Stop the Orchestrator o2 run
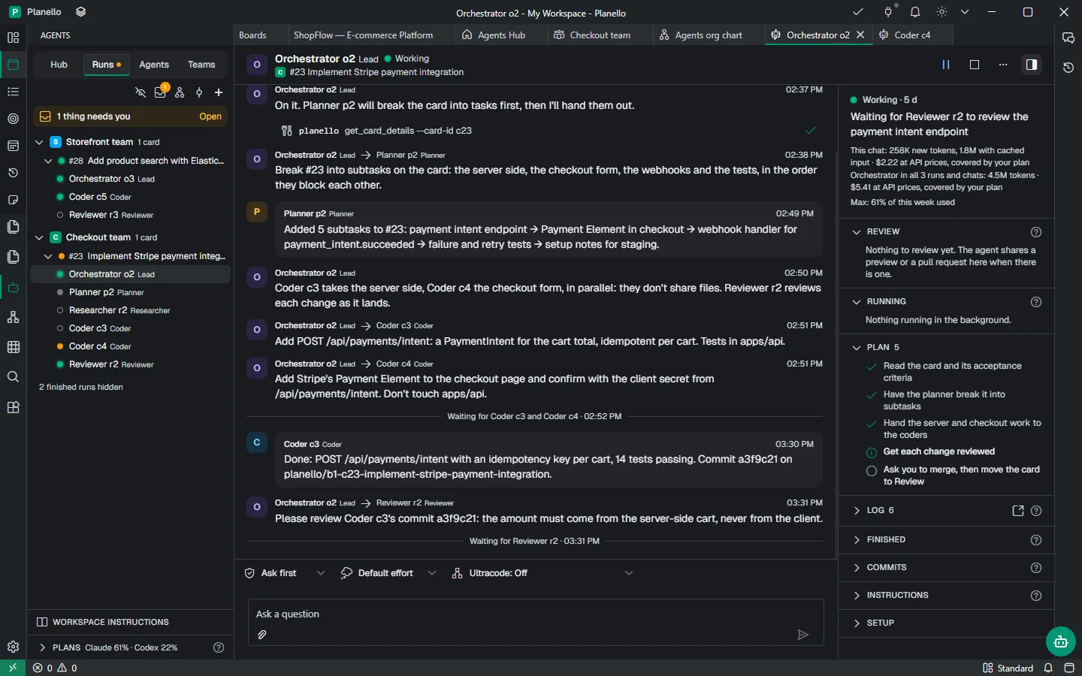 tap(975, 65)
